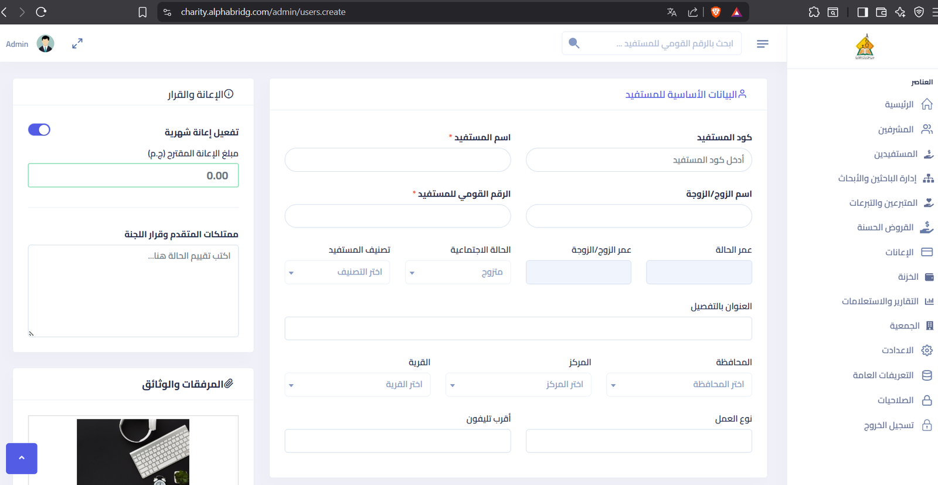The width and height of the screenshot is (938, 485).
Task: Click the building icon beside الجمعية
Action: [x=930, y=325]
